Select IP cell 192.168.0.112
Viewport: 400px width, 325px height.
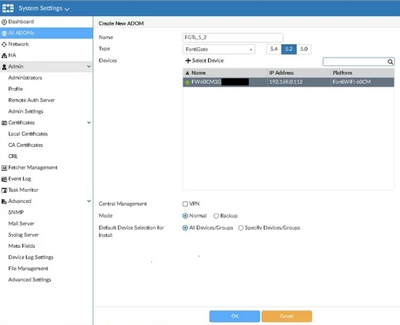click(x=299, y=82)
